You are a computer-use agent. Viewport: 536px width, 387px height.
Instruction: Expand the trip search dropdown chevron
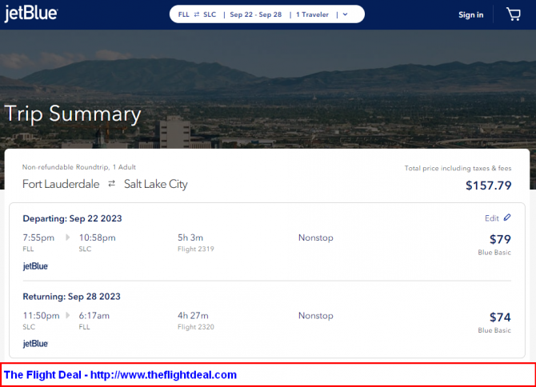click(345, 14)
